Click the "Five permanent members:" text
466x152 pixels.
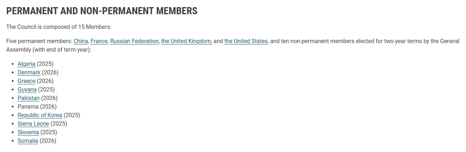point(39,41)
